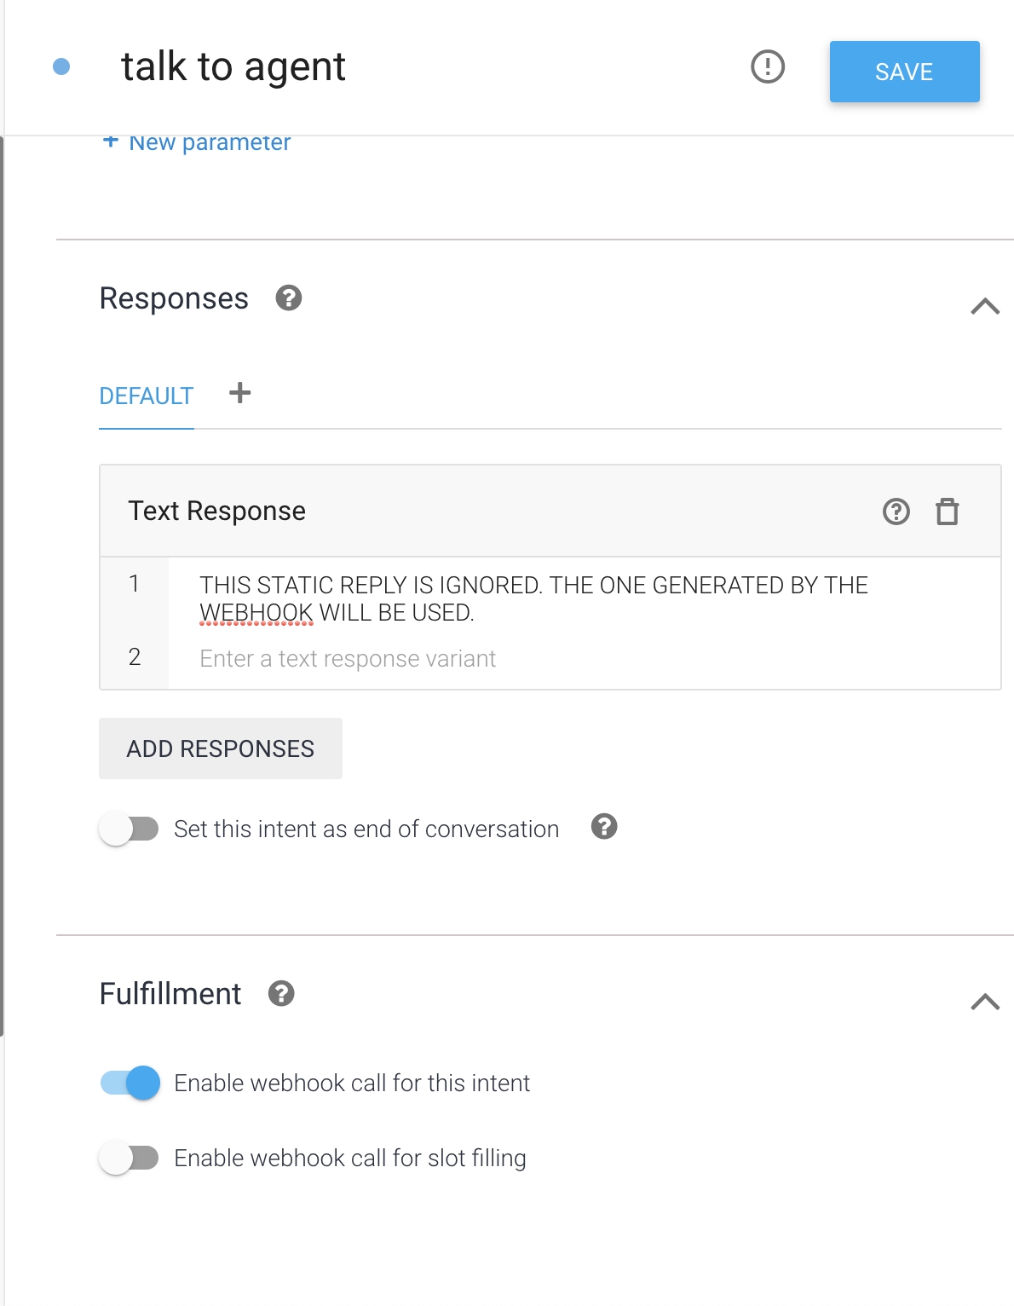Click the talk to agent intent name field
This screenshot has width=1014, height=1306.
[x=233, y=66]
